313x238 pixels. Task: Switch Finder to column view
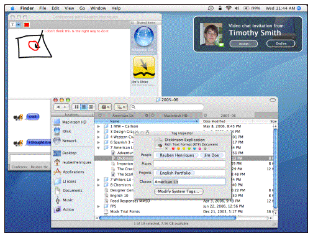point(91,107)
